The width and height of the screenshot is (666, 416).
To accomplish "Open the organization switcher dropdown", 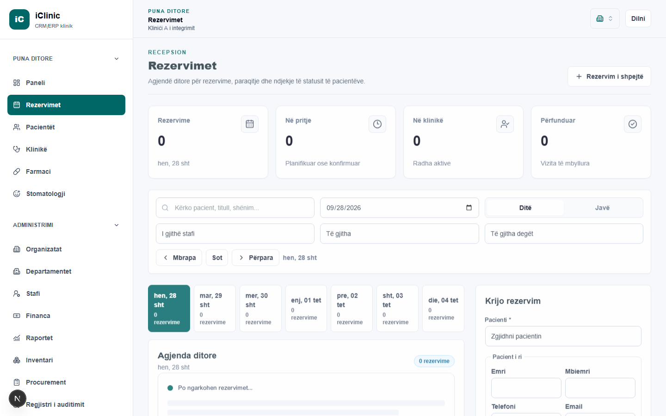I will [x=605, y=18].
